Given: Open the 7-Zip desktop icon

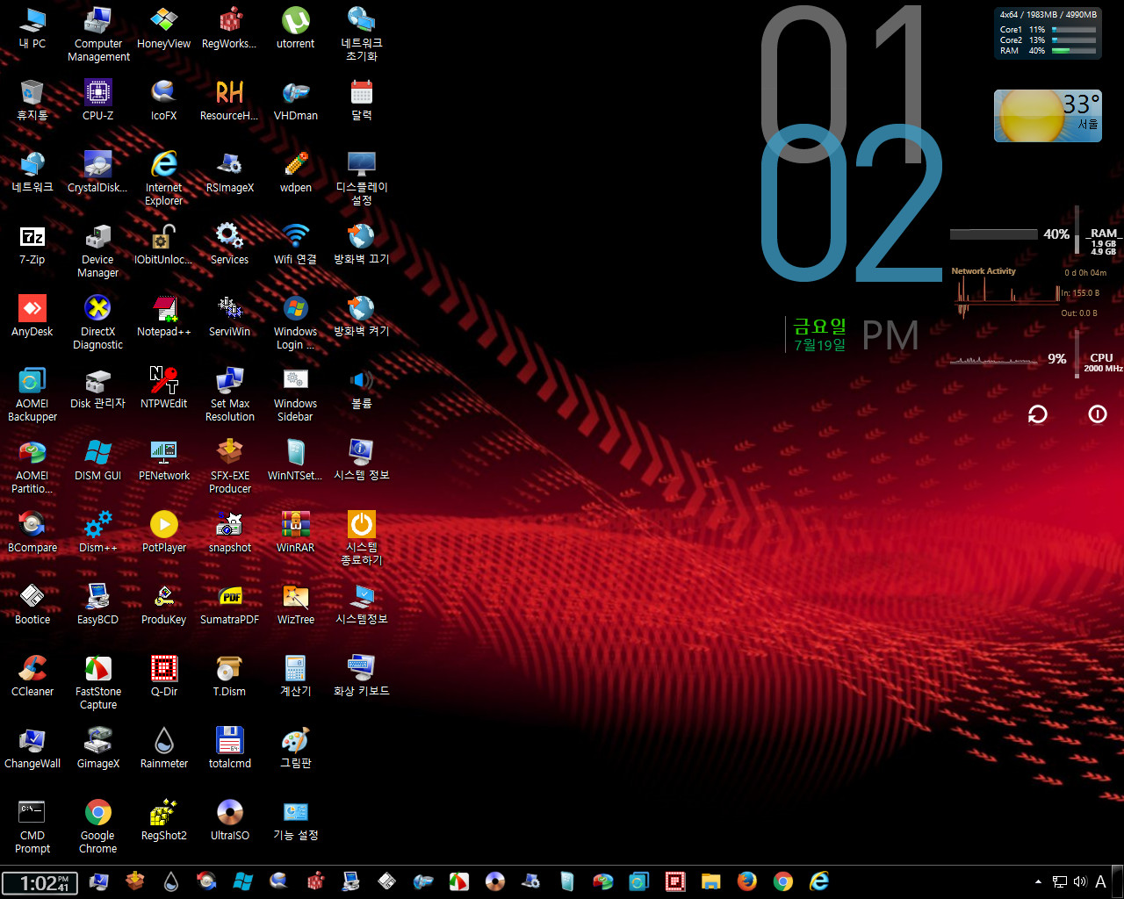Looking at the screenshot, I should (32, 244).
